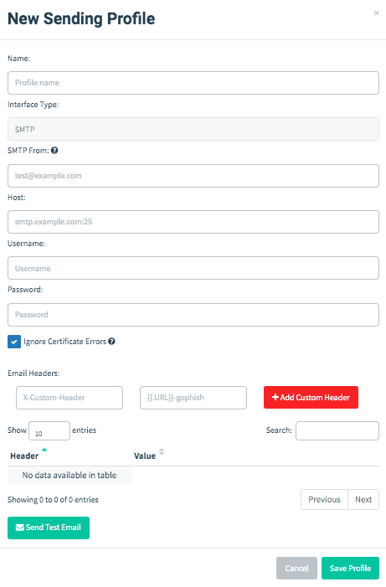
Task: Click Add Custom Header button
Action: 311,398
